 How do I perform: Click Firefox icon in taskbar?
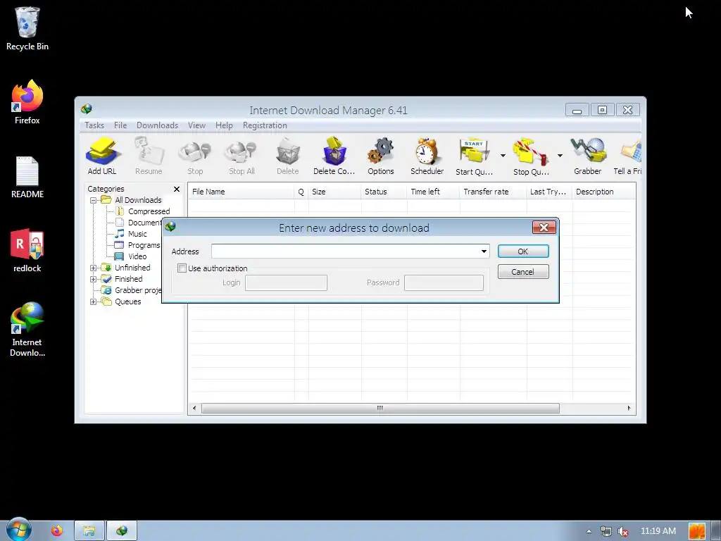point(57,531)
